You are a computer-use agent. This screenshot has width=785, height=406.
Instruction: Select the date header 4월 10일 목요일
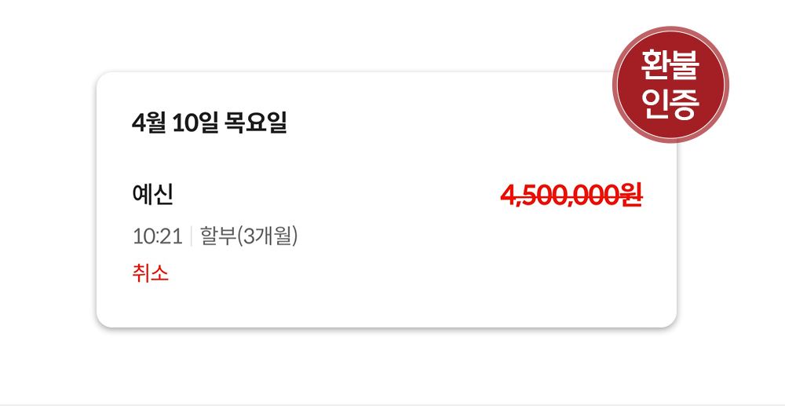coord(210,123)
